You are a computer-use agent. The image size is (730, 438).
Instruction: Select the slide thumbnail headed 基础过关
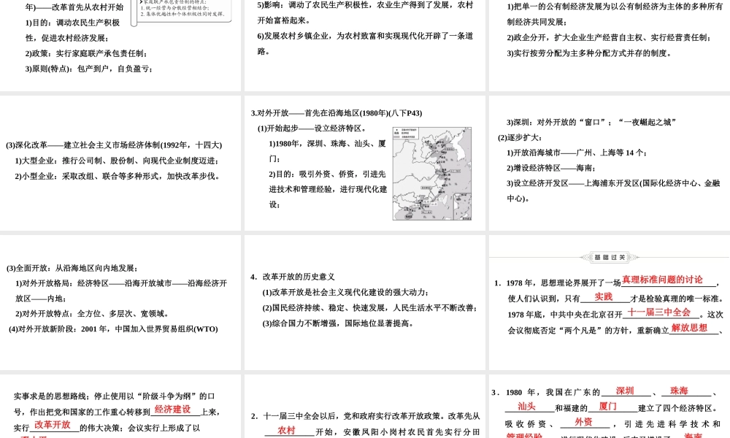610,302
